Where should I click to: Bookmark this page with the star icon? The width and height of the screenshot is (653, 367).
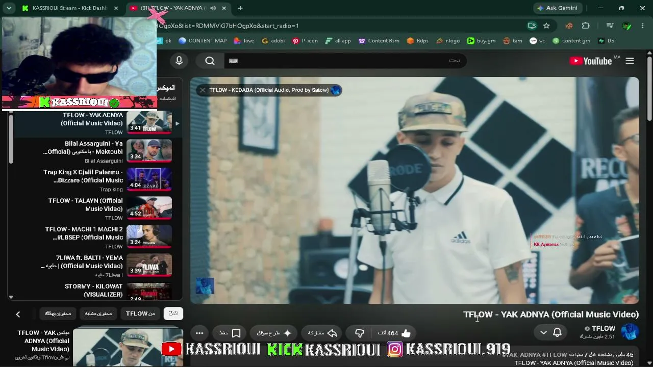click(x=546, y=25)
